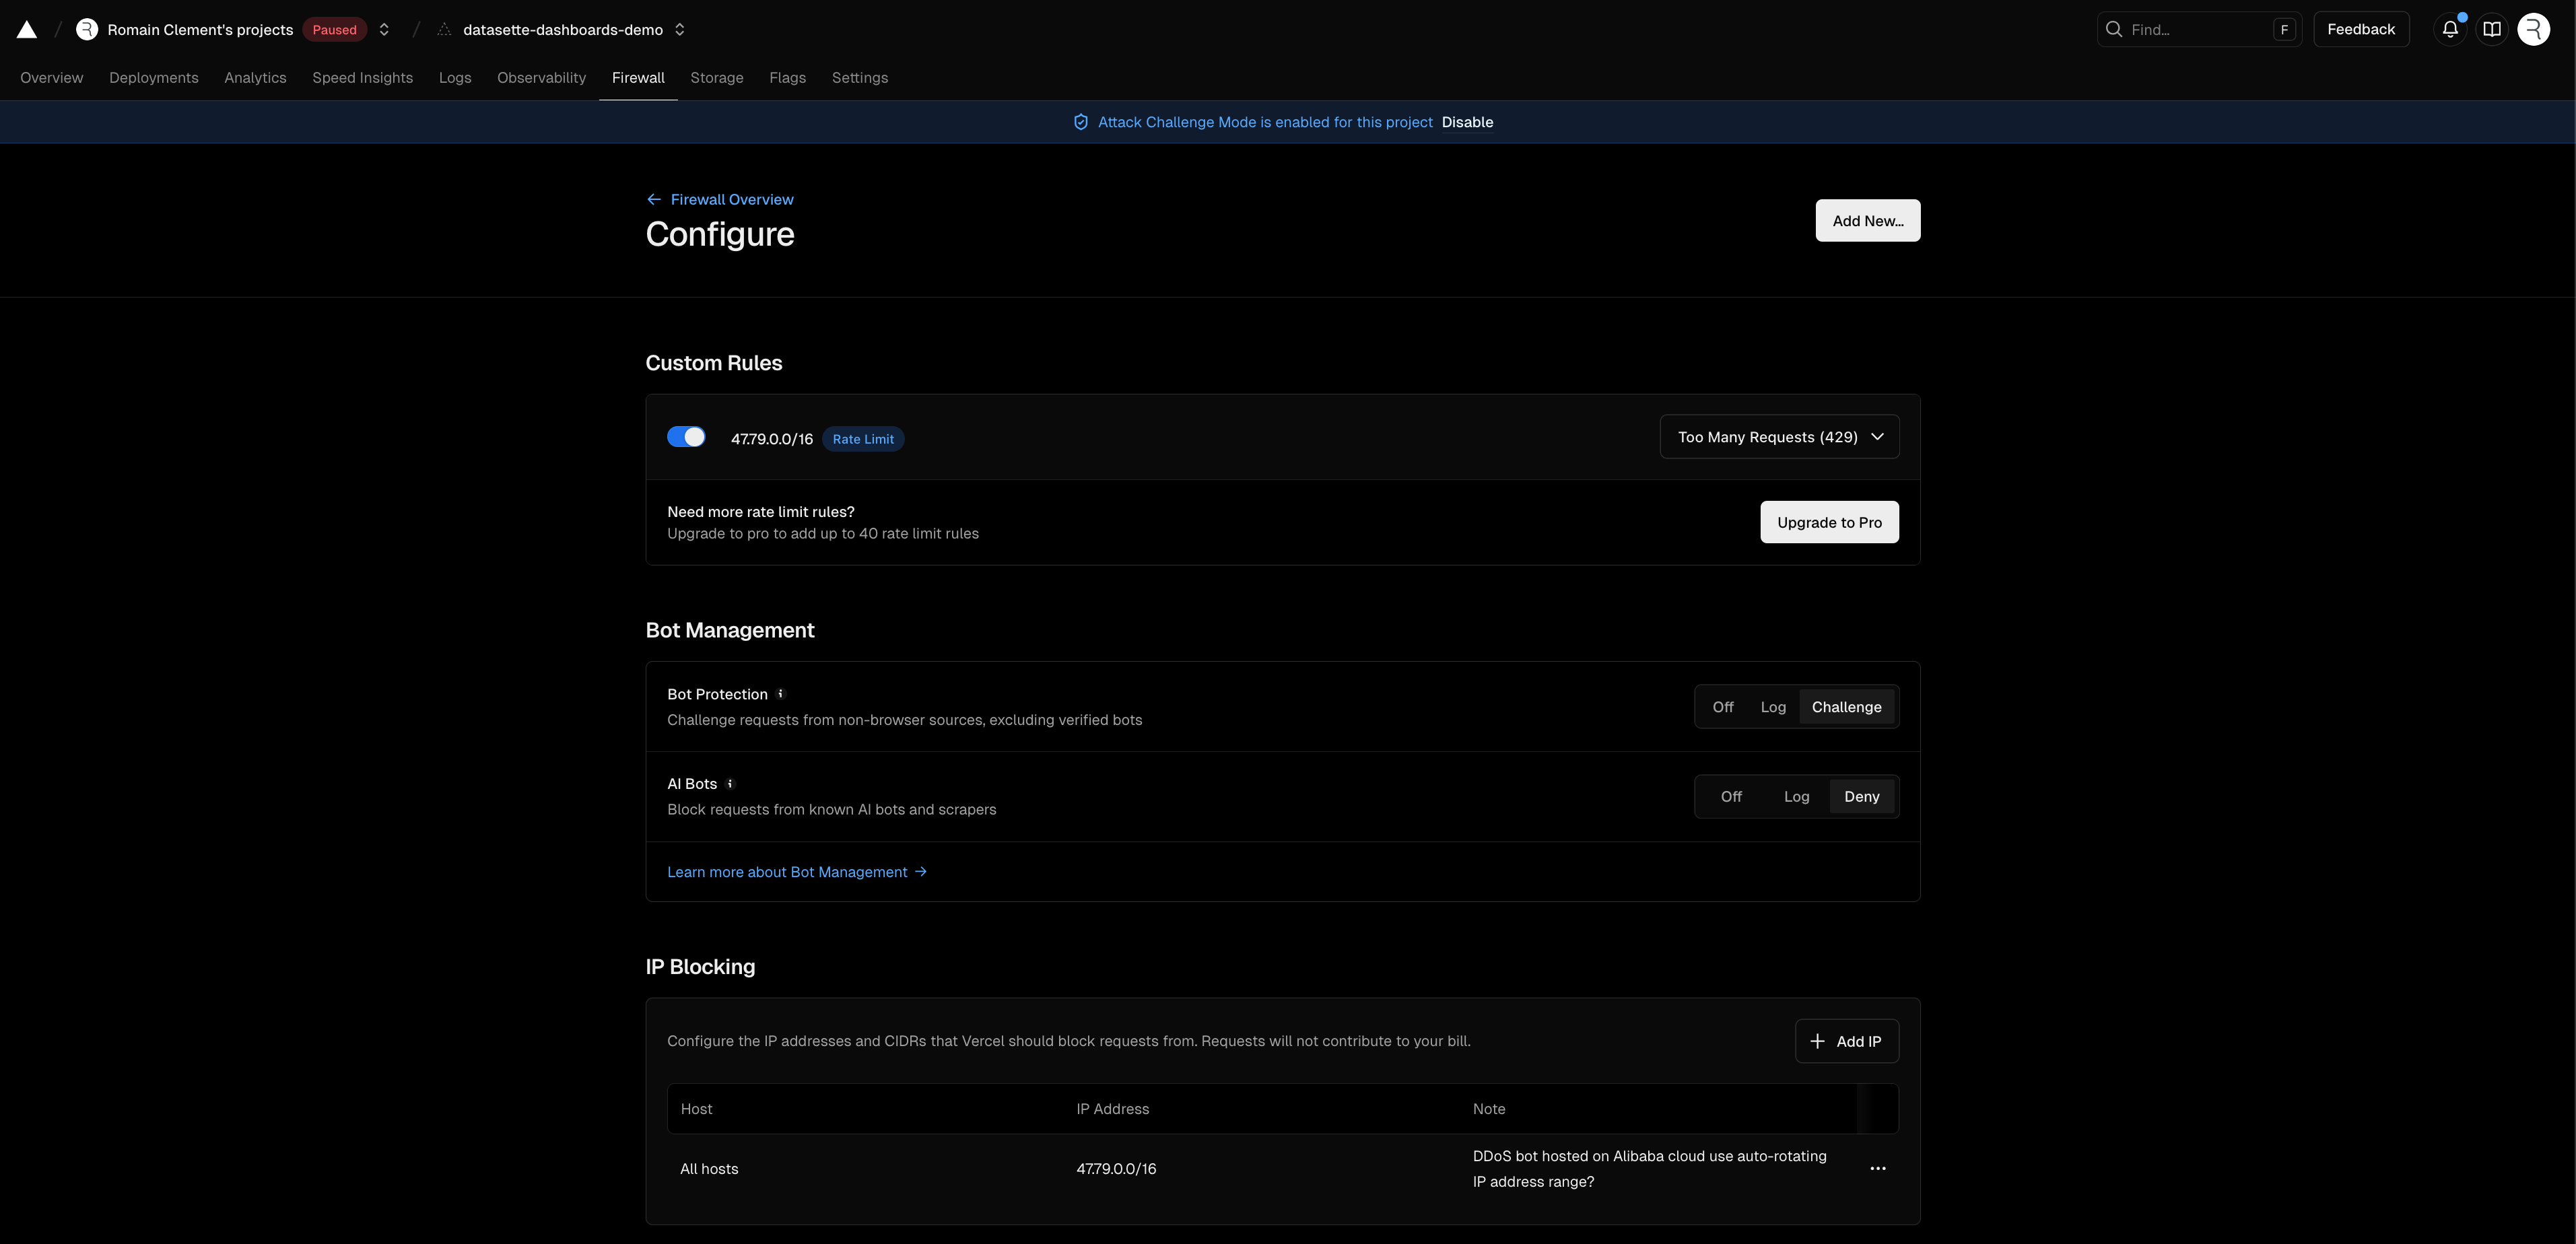Click the datasette-dashboards-demo project icon

pyautogui.click(x=445, y=30)
